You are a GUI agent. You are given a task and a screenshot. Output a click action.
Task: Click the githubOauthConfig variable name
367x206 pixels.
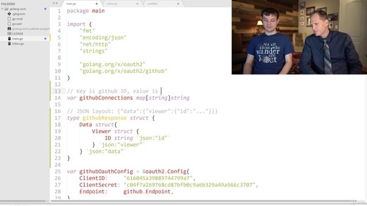(x=106, y=172)
